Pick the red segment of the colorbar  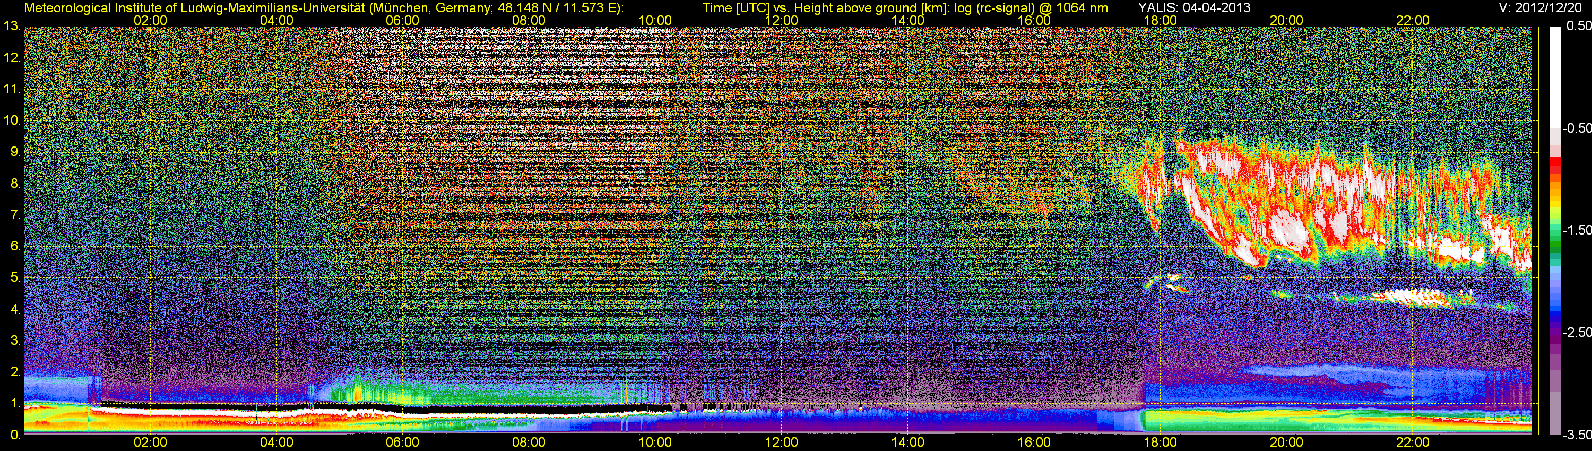pyautogui.click(x=1555, y=166)
